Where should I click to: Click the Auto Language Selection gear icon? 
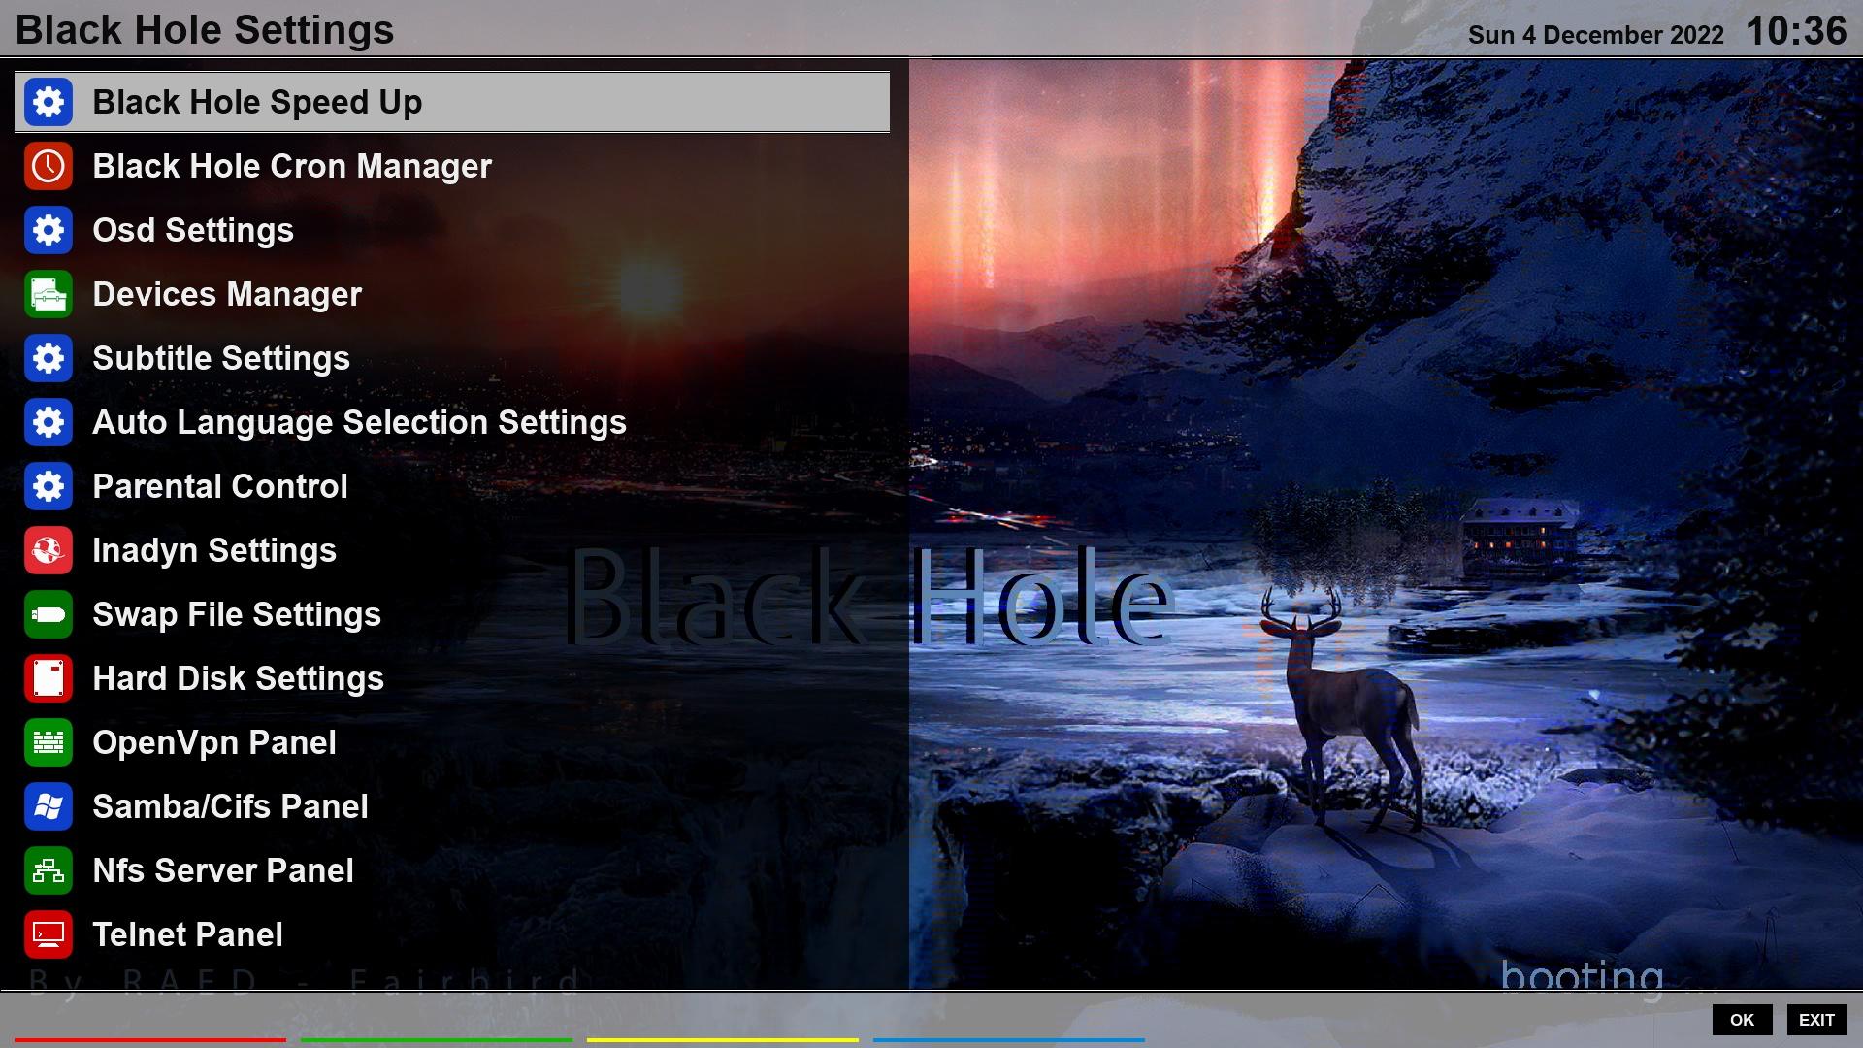(x=49, y=422)
